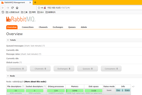The height and width of the screenshot is (95, 142).
Task: Open help for Queued messages
Action: tap(44, 46)
